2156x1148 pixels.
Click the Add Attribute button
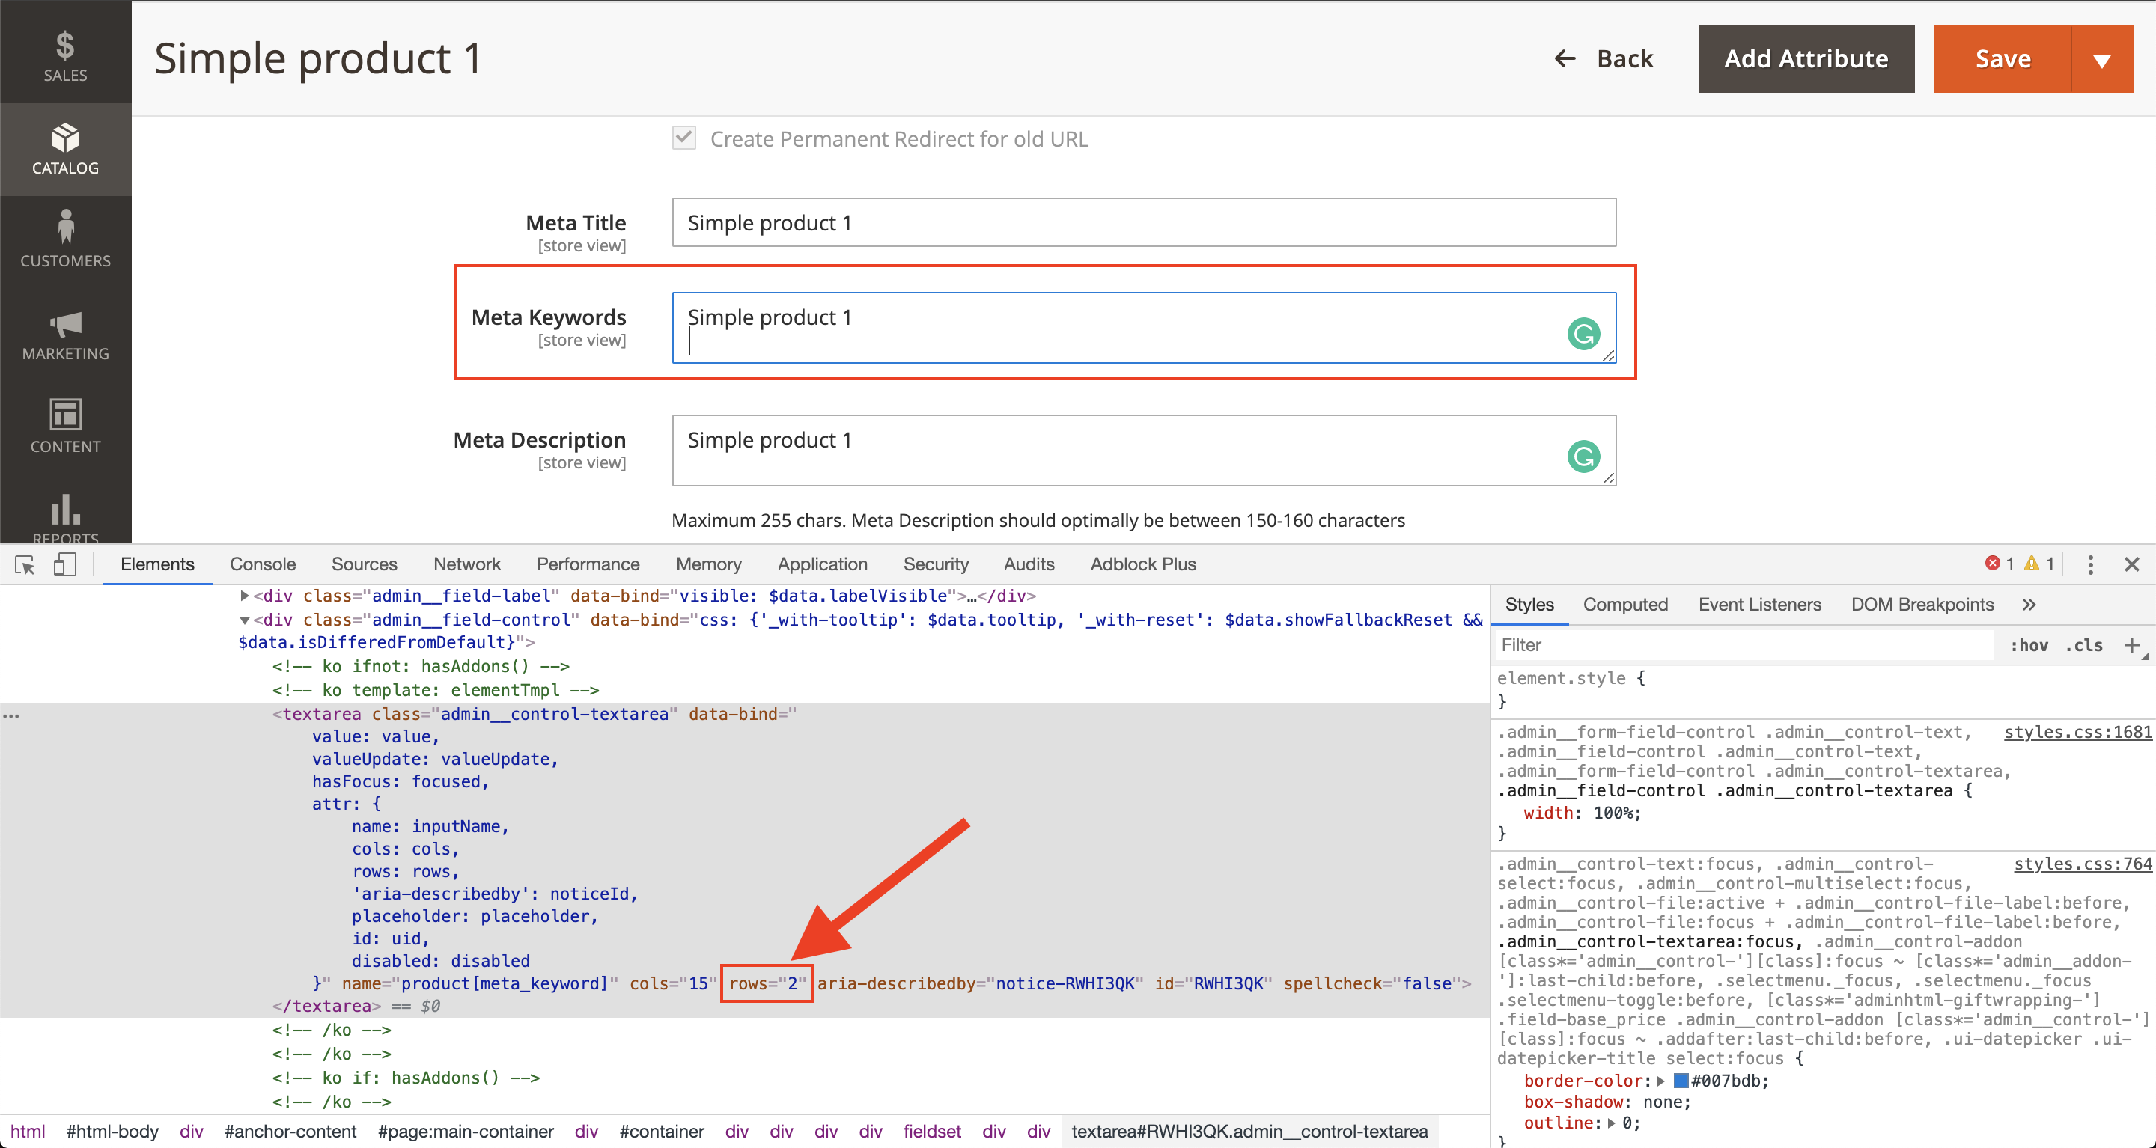pos(1806,59)
